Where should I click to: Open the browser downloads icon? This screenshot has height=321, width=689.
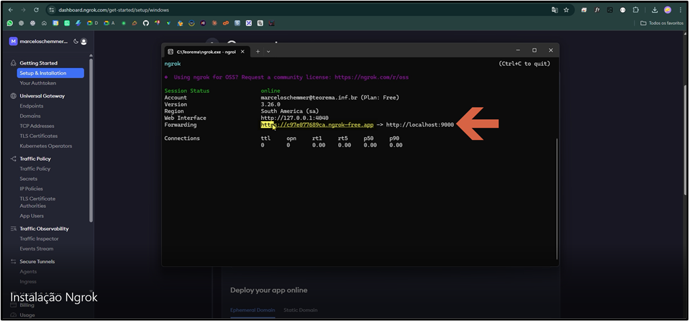pyautogui.click(x=655, y=9)
